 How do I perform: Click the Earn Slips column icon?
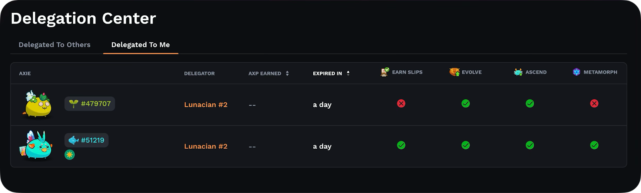[x=385, y=72]
